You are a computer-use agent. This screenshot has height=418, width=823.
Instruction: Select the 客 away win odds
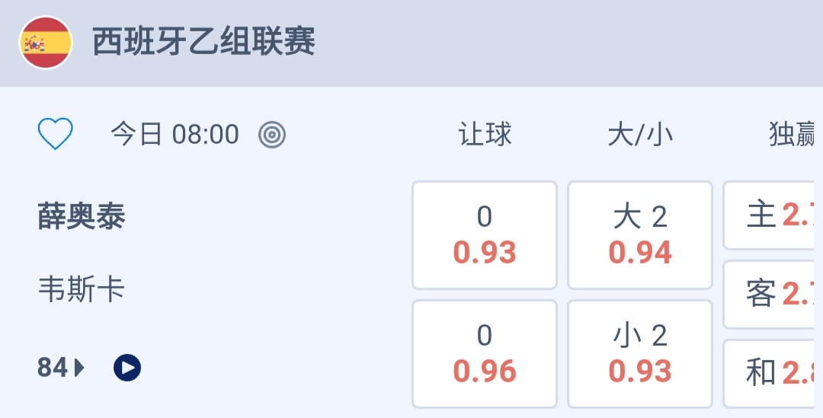pyautogui.click(x=773, y=294)
